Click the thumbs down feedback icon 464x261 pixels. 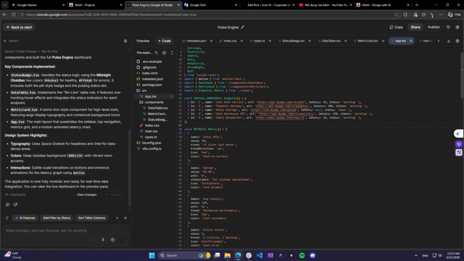tap(15, 204)
